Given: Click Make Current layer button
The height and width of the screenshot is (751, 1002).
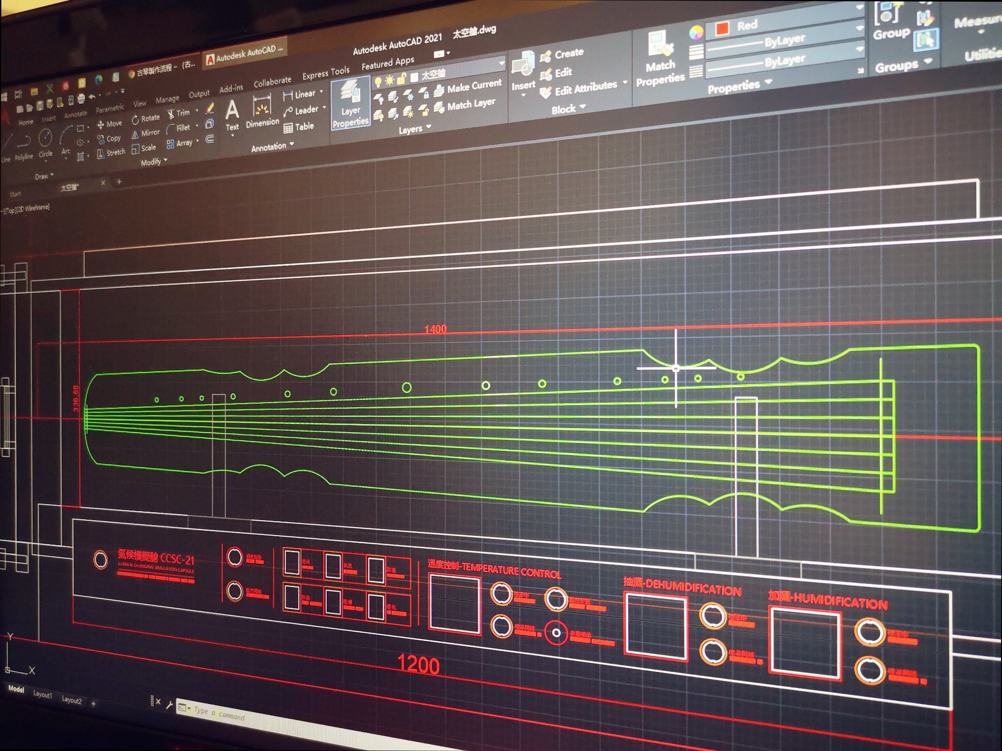Looking at the screenshot, I should click(x=473, y=86).
